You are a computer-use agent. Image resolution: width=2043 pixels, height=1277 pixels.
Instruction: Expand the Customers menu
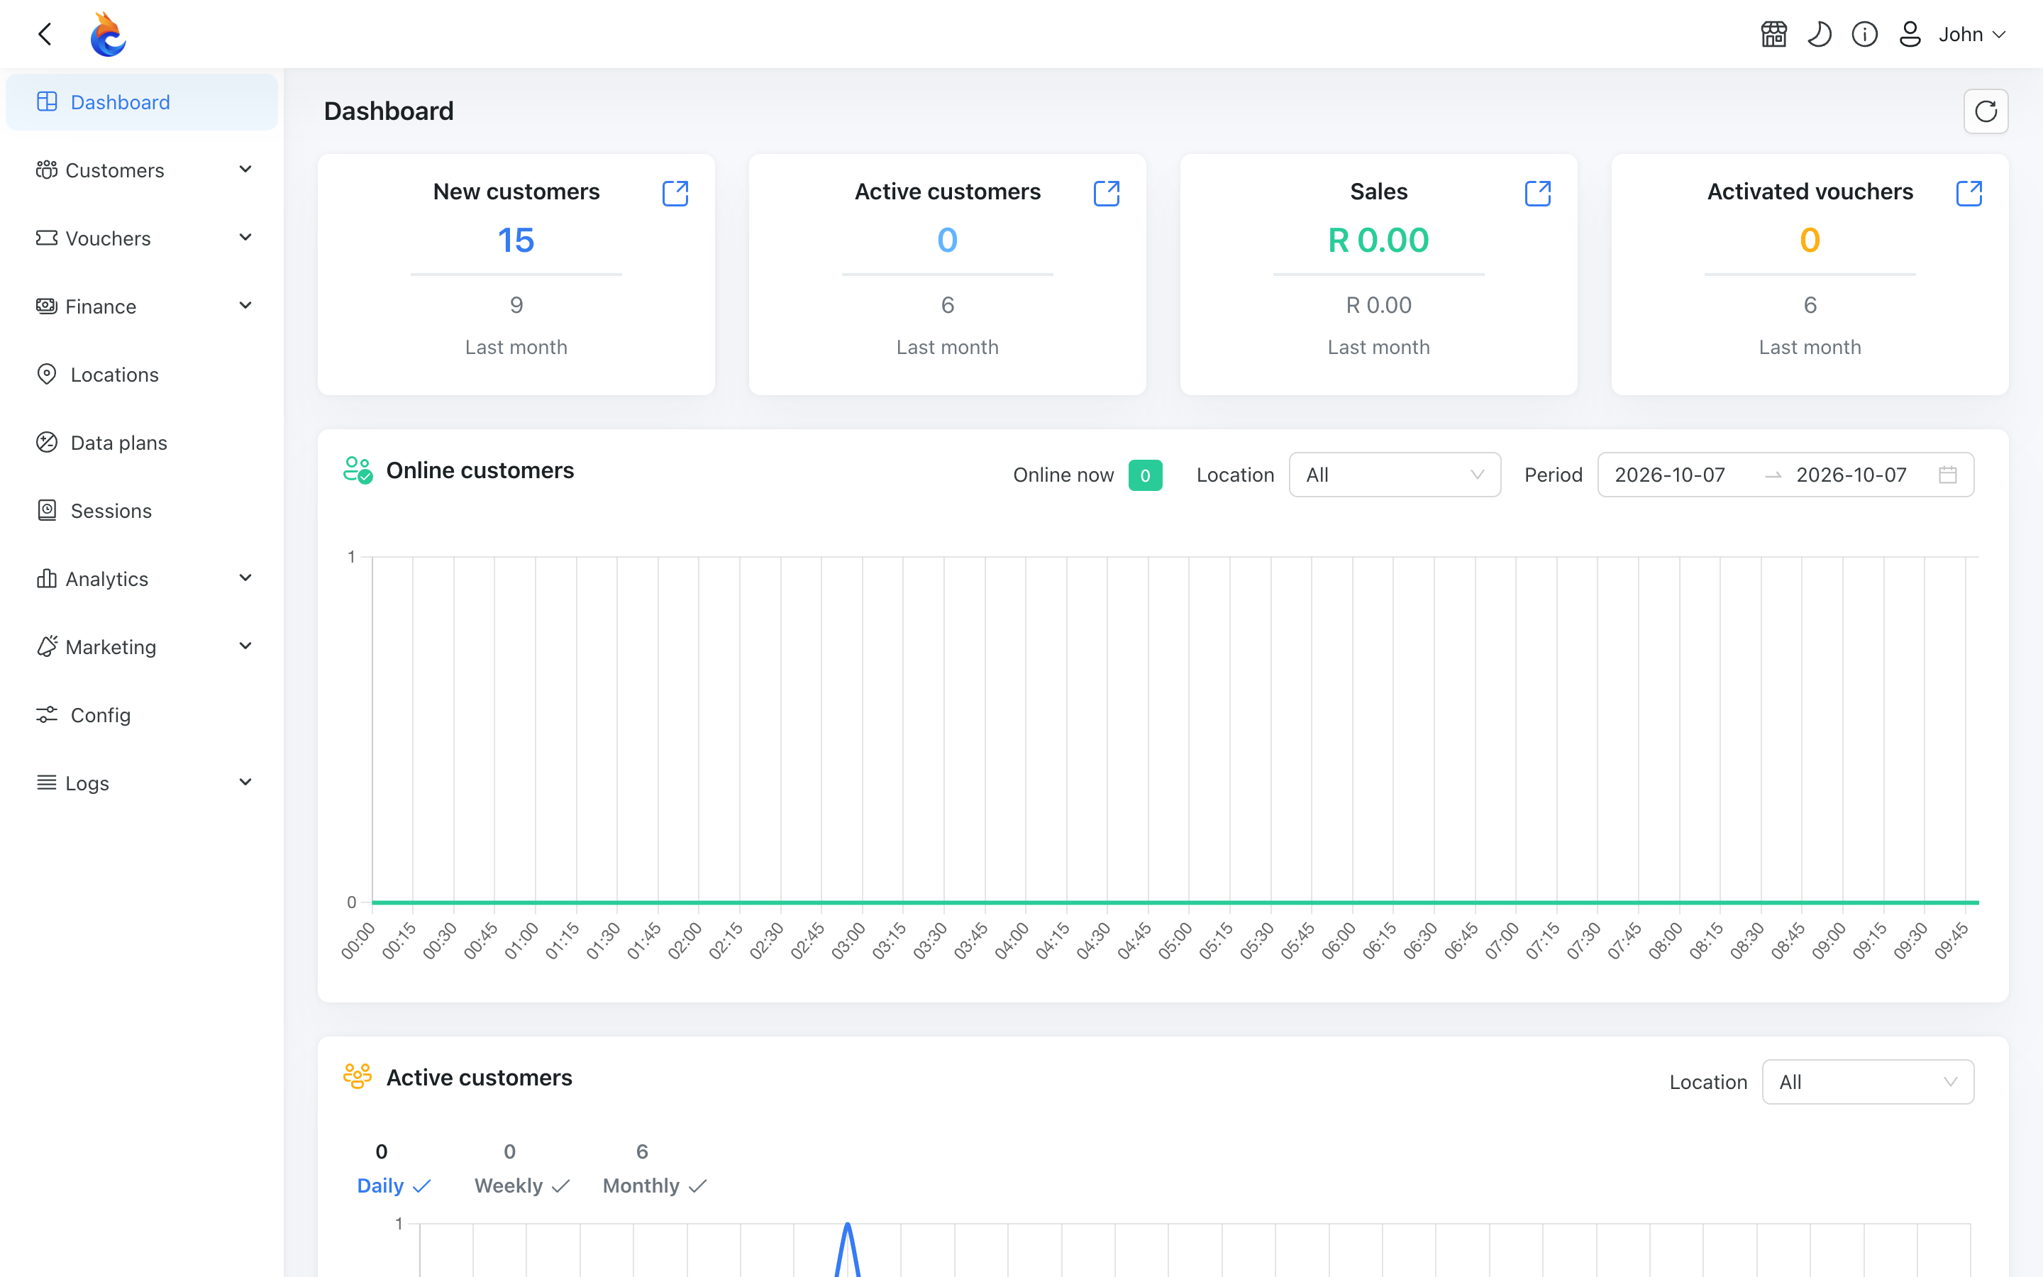point(142,170)
